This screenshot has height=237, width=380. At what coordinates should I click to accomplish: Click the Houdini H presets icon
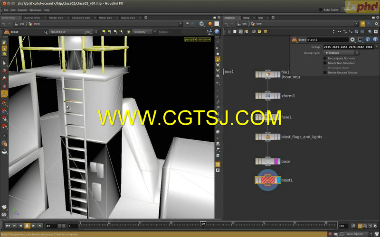[360, 39]
